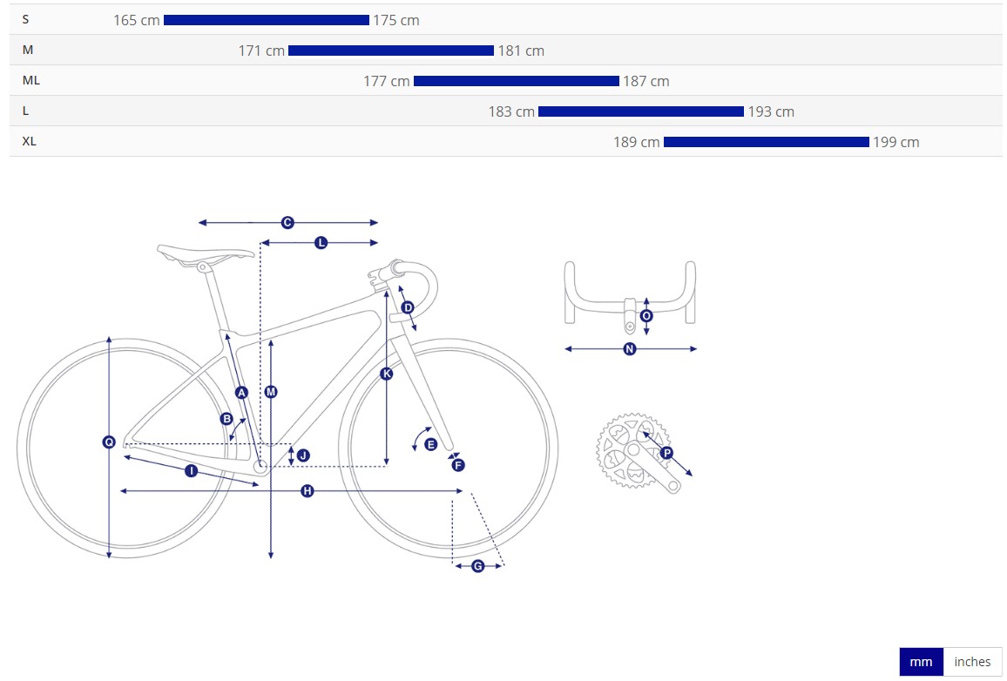Click the C marker above the bike
Image resolution: width=1007 pixels, height=681 pixels.
[287, 223]
